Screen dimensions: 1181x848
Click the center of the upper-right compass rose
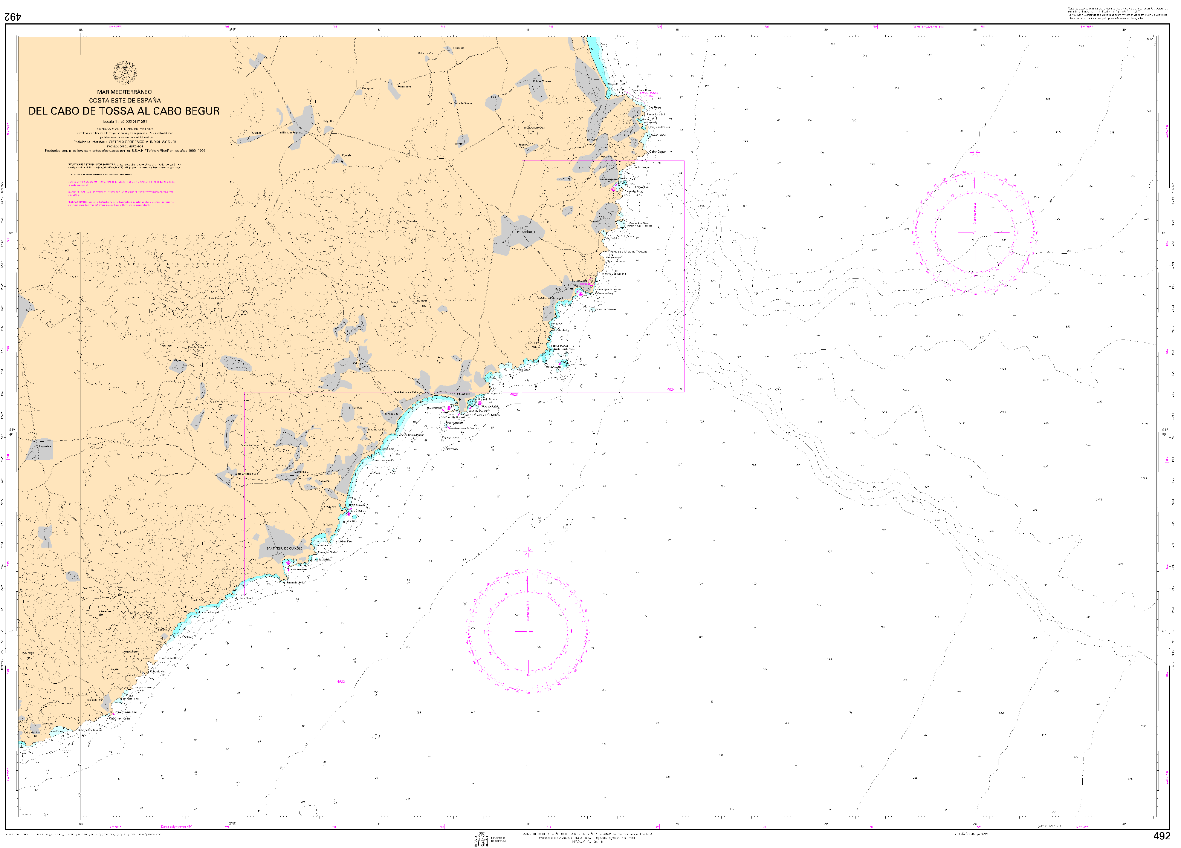974,232
